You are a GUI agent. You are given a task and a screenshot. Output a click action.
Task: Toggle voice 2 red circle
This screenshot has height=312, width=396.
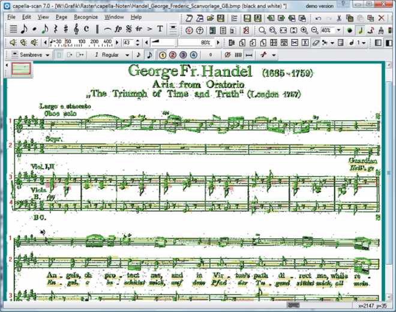click(x=173, y=55)
